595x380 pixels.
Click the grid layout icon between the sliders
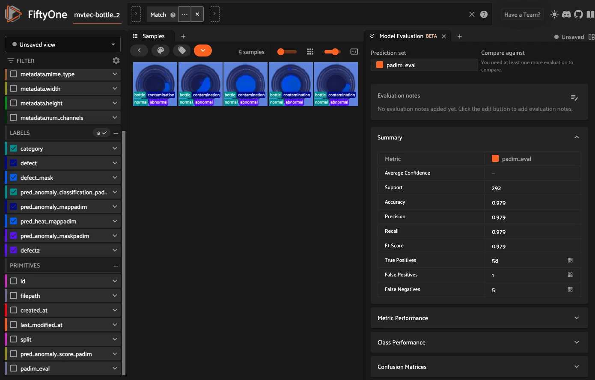310,52
